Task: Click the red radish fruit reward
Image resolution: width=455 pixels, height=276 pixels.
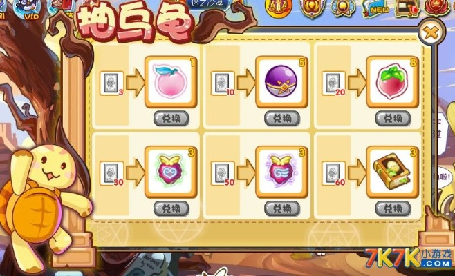Action: coord(392,82)
